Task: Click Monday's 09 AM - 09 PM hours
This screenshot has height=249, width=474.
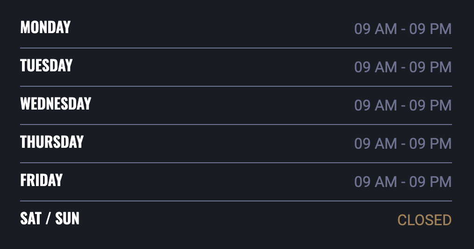Action: click(403, 29)
